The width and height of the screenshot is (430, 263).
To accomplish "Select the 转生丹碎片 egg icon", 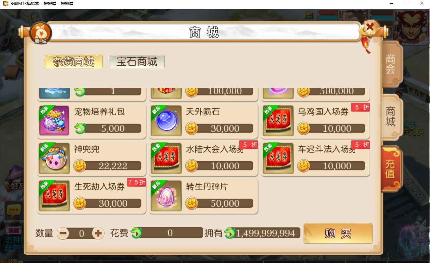I will pyautogui.click(x=166, y=196).
